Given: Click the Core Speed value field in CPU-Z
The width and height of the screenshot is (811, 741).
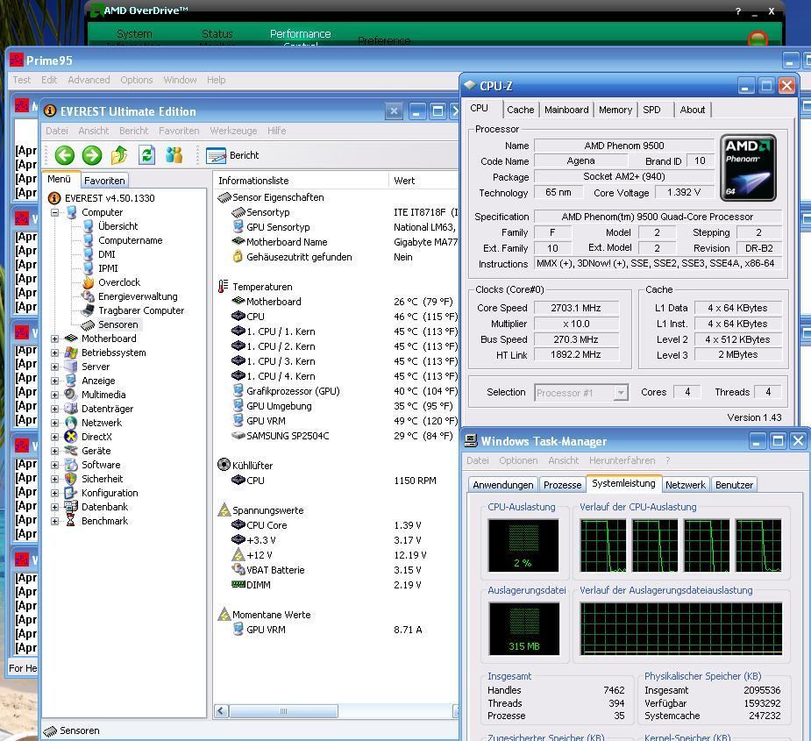Looking at the screenshot, I should [576, 308].
